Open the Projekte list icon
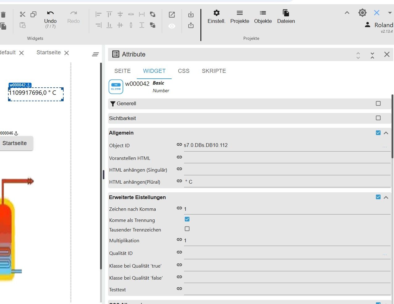 click(240, 13)
